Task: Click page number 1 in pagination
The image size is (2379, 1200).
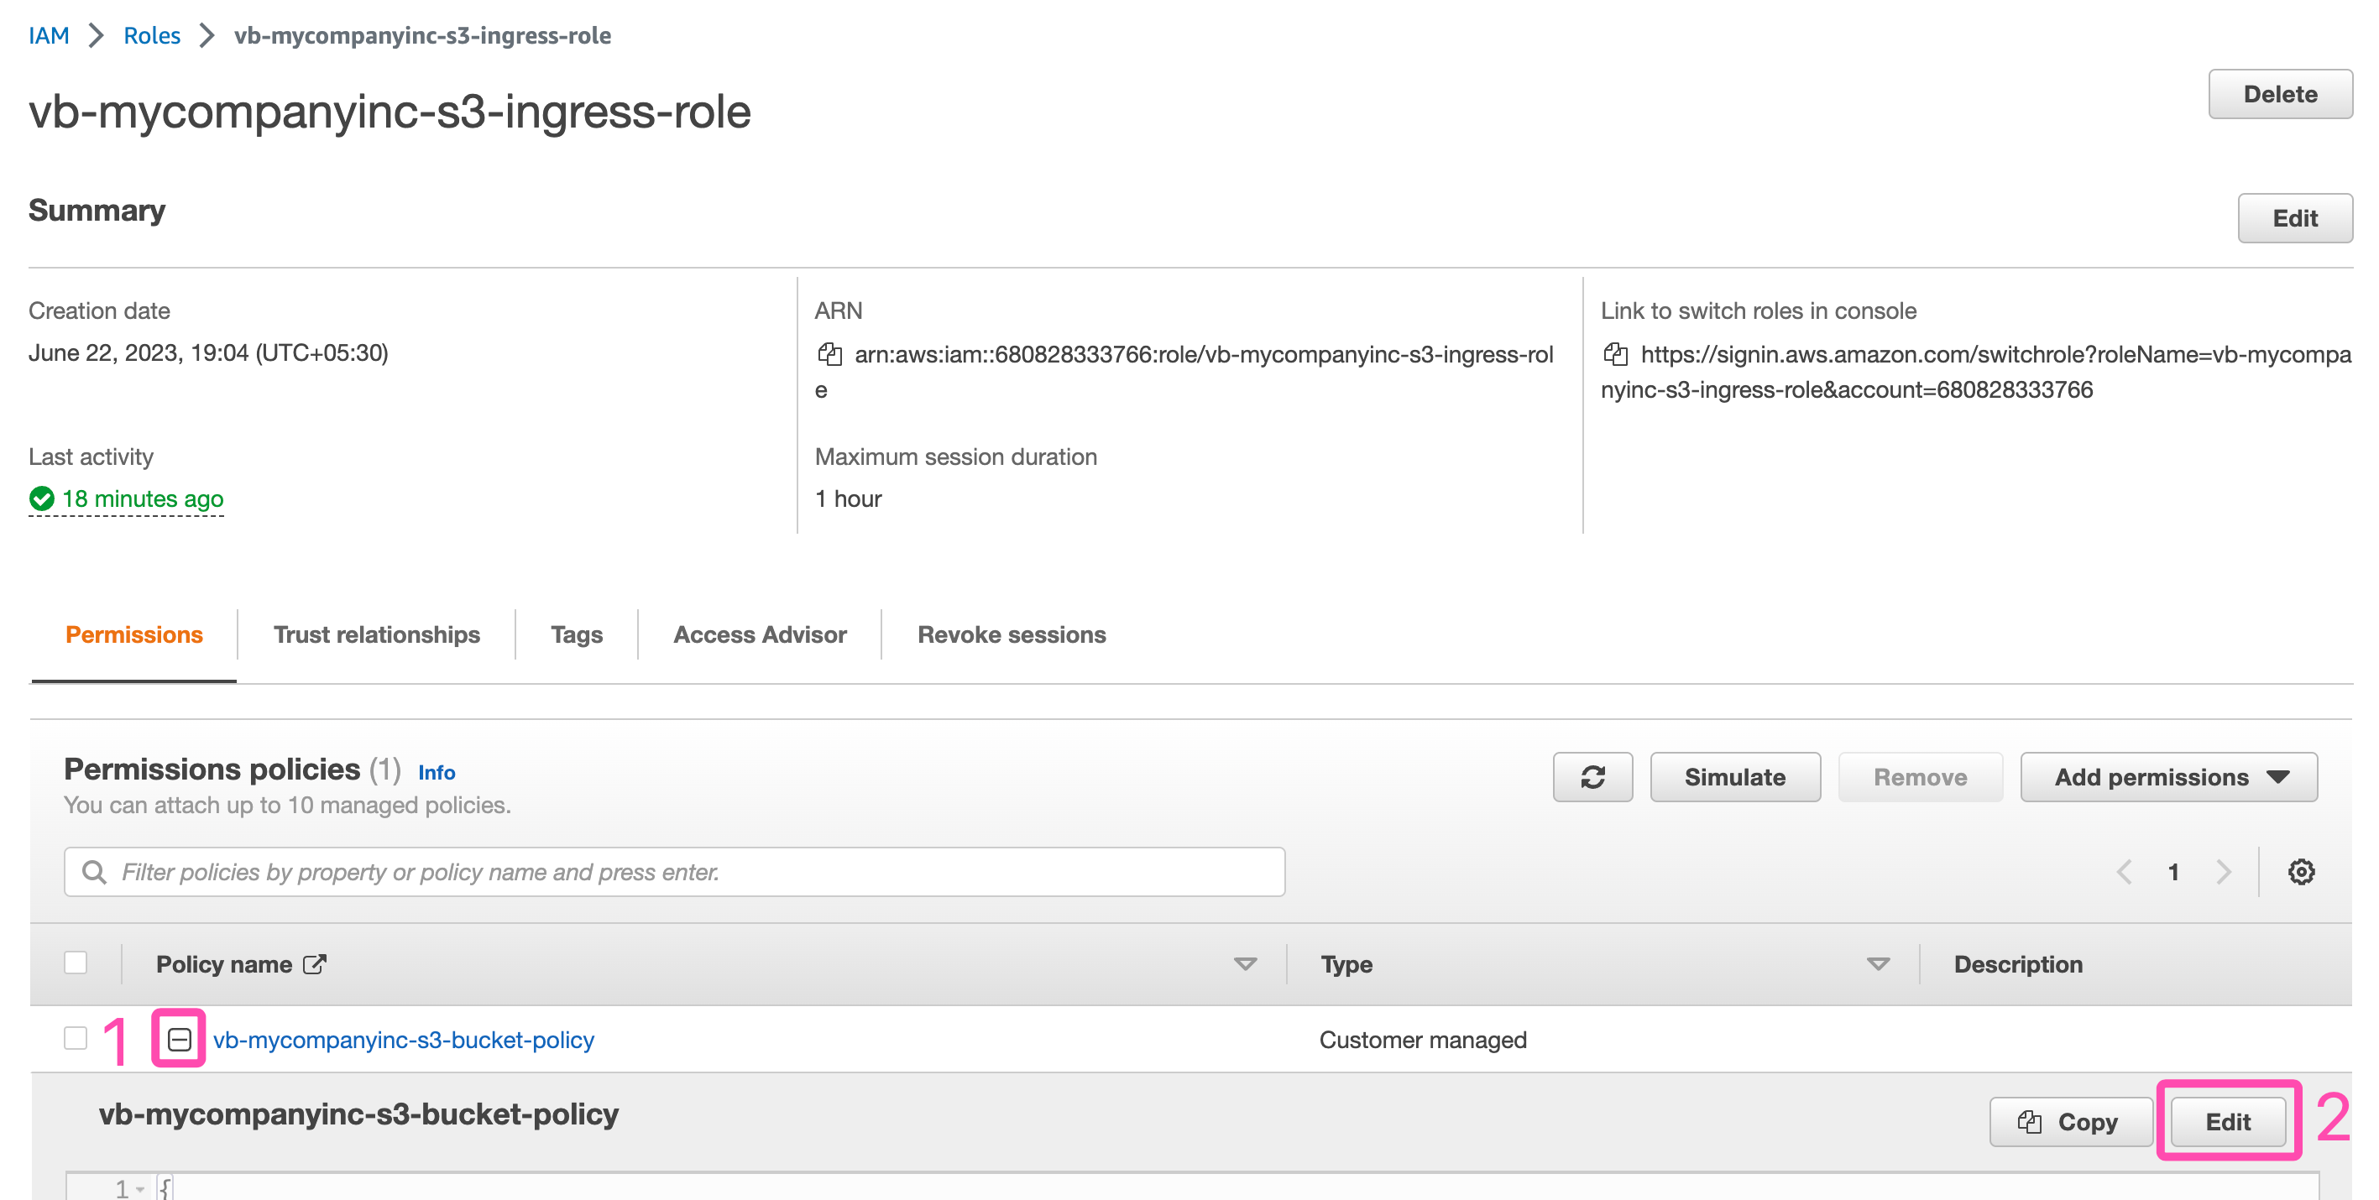Action: [x=2173, y=871]
